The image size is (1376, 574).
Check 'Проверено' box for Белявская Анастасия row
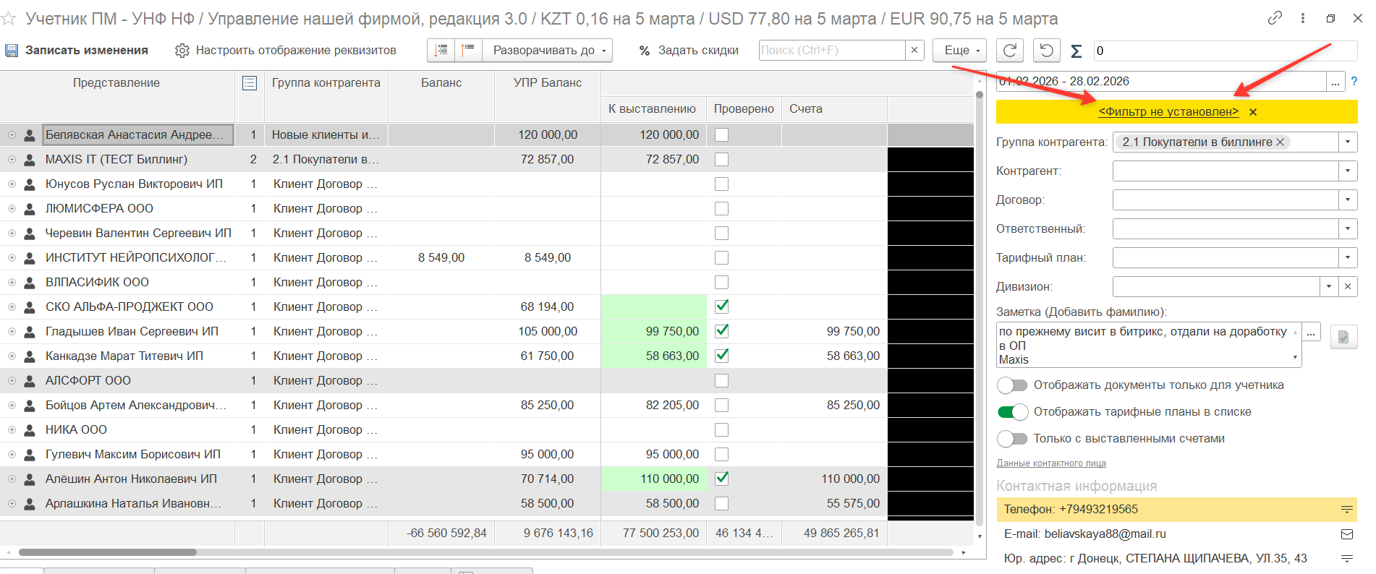click(721, 135)
